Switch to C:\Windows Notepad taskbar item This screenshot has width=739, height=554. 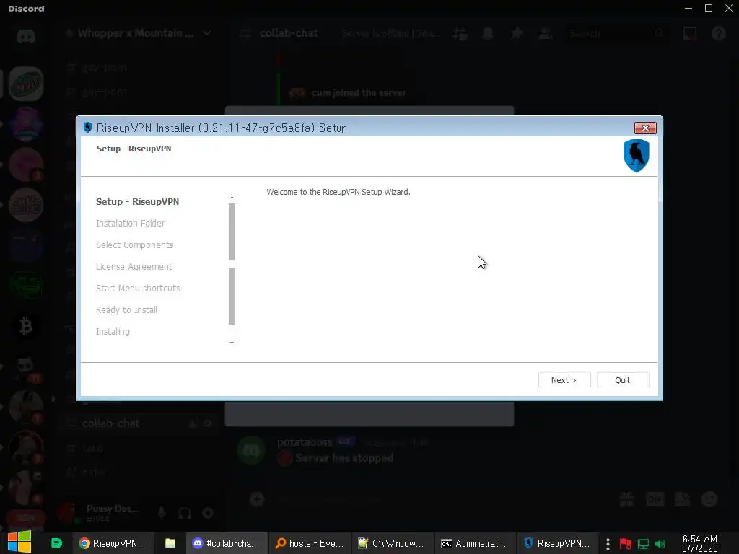(x=392, y=543)
